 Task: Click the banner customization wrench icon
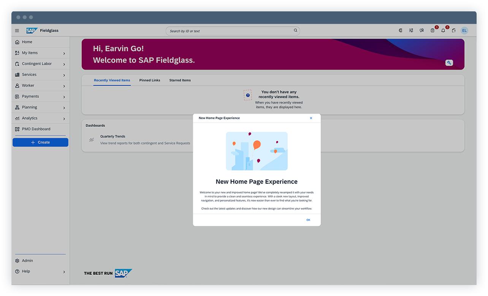coord(449,63)
